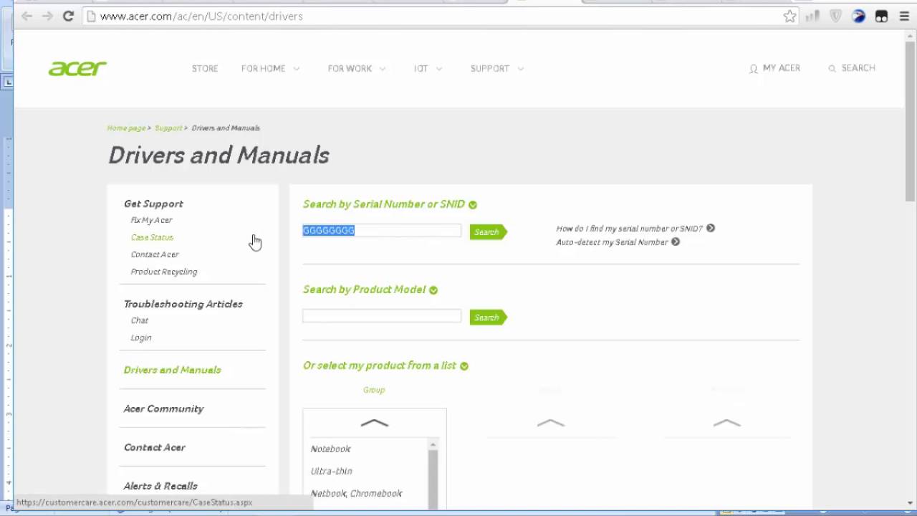Open Chat link in sidebar
Image resolution: width=917 pixels, height=516 pixels.
[x=140, y=320]
